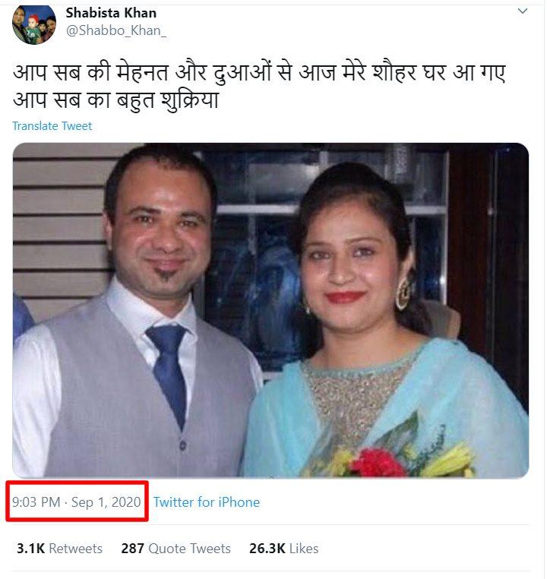View the 26.3K Likes list
The height and width of the screenshot is (579, 547).
tap(283, 549)
